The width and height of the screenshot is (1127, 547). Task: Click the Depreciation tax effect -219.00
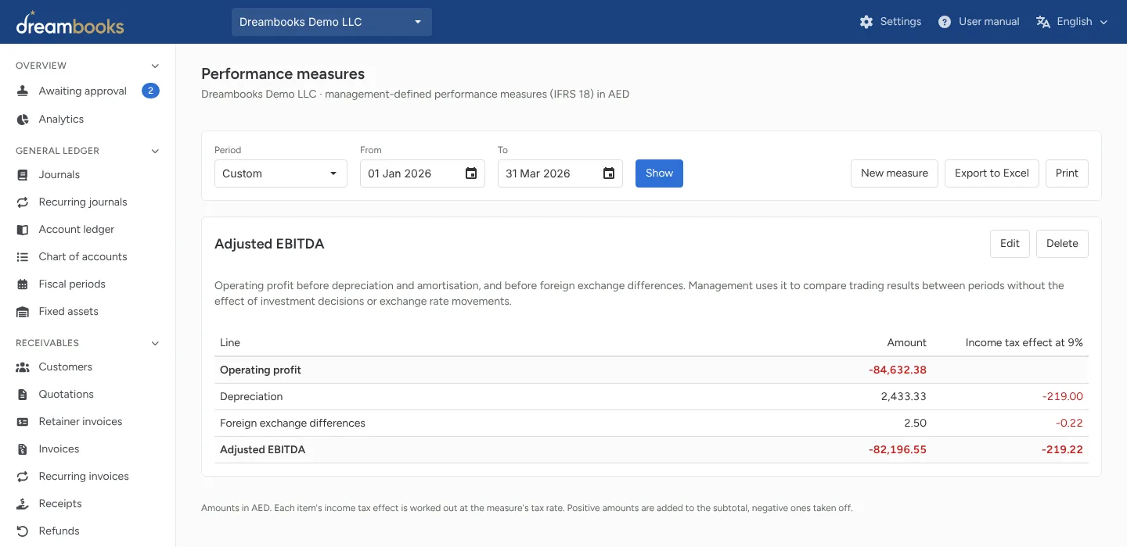(1063, 397)
